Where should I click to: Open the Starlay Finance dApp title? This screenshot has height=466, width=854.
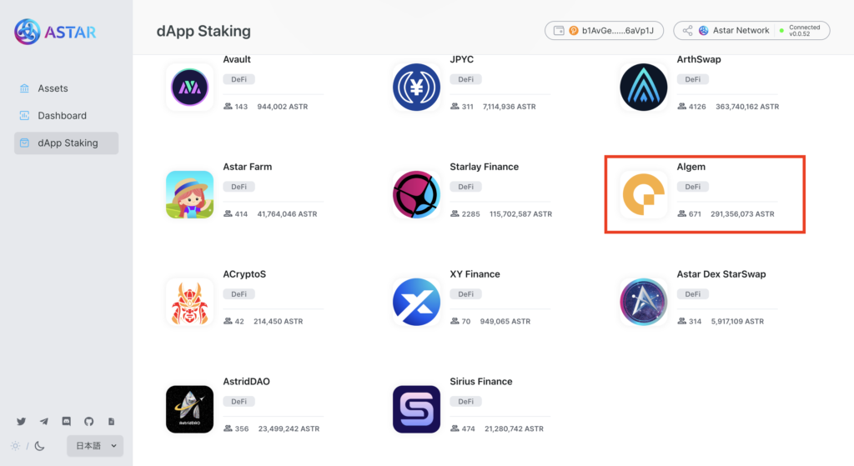(x=485, y=167)
